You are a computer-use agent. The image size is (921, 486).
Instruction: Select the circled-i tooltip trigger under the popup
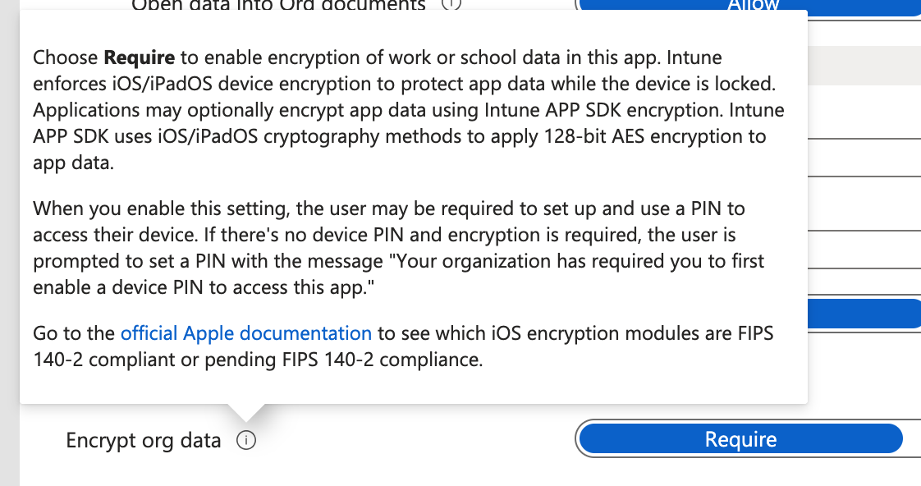[x=248, y=440]
